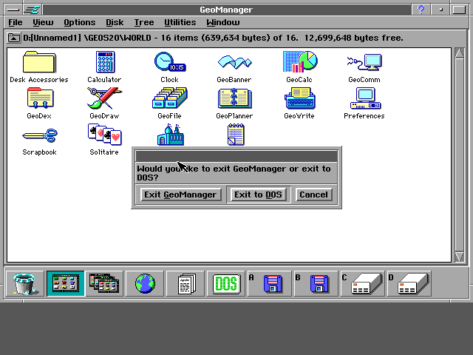Screen dimensions: 473x355
Task: Choose Exit to DOS
Action: coord(258,195)
